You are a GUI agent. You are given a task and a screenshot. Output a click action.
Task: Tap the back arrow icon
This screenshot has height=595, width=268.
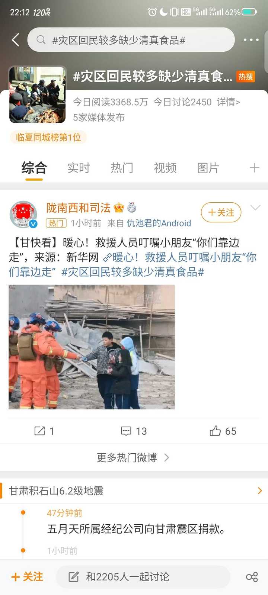[x=16, y=40]
